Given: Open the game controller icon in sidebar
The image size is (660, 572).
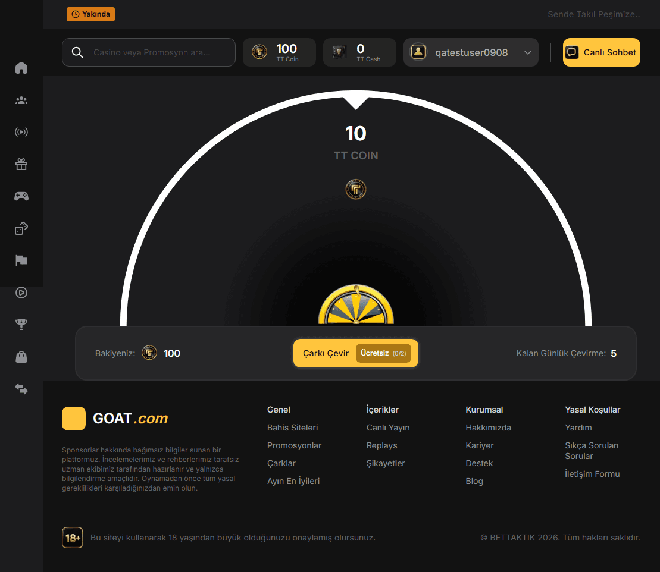Looking at the screenshot, I should click(x=21, y=196).
